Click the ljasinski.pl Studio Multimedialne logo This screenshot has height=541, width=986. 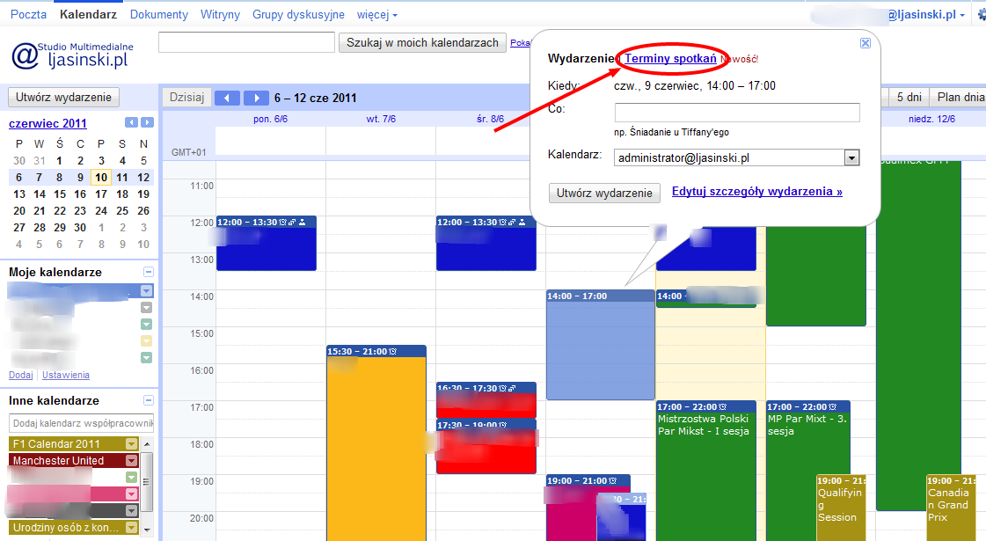72,55
